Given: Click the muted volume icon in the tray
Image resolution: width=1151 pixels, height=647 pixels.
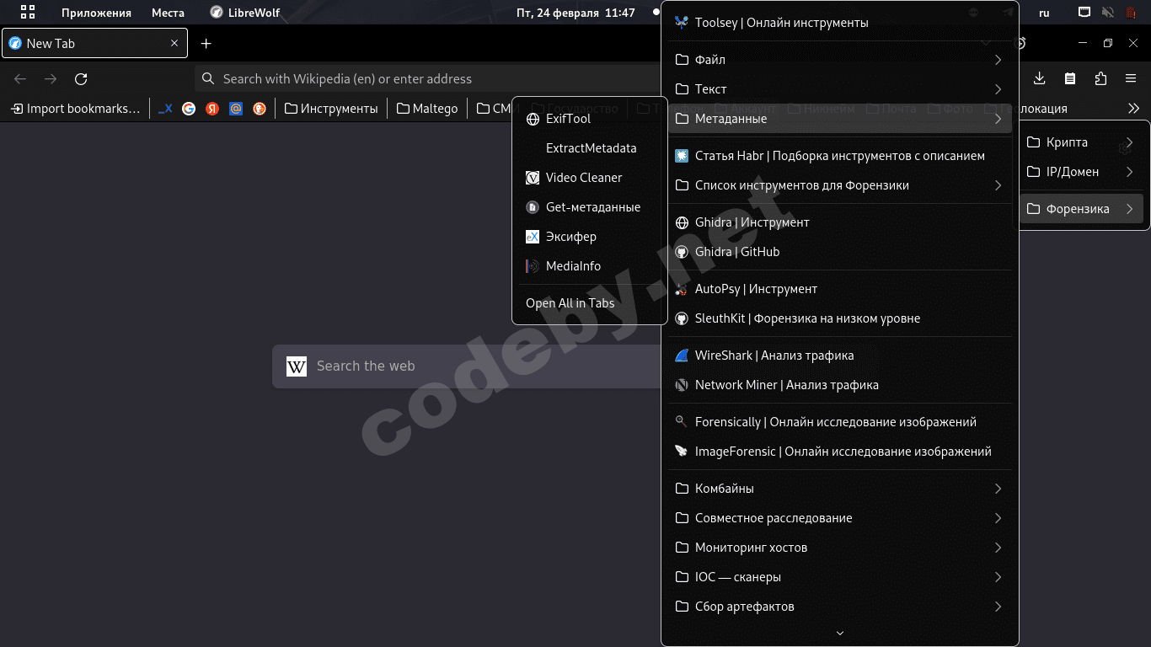Looking at the screenshot, I should tap(1108, 13).
